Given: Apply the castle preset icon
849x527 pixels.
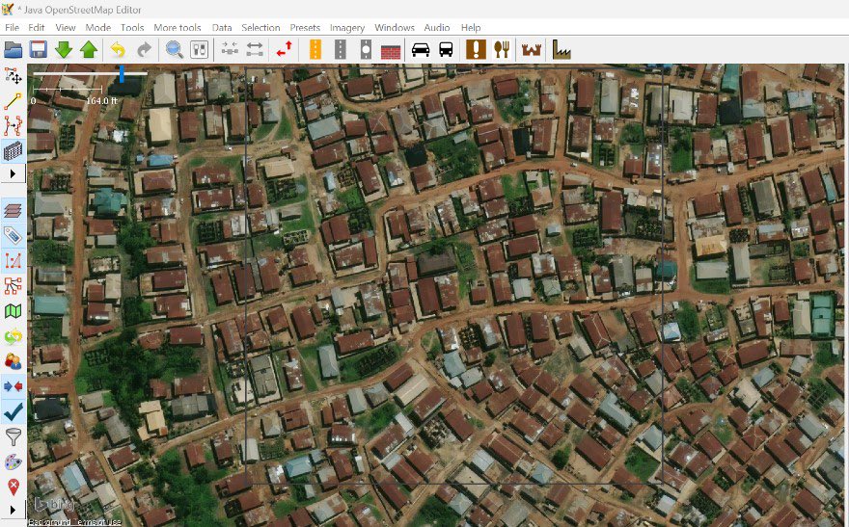Looking at the screenshot, I should pyautogui.click(x=532, y=50).
